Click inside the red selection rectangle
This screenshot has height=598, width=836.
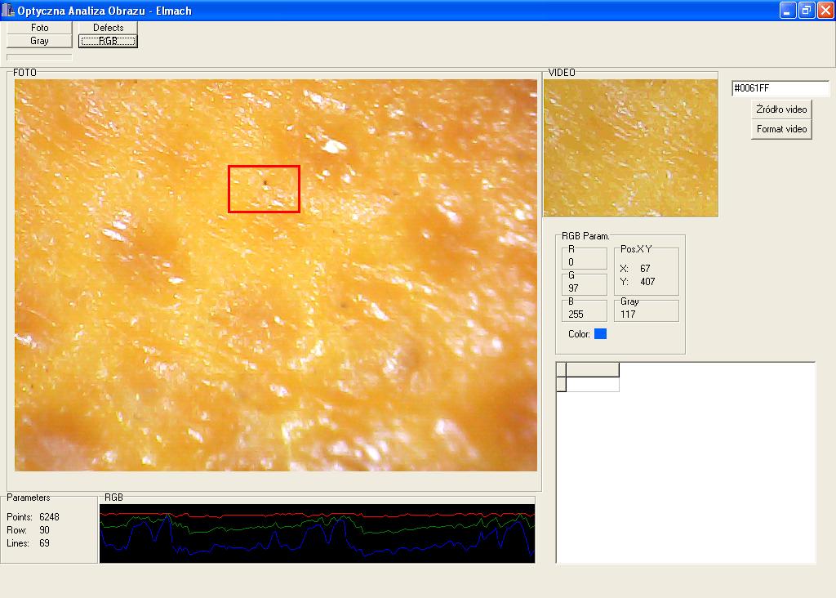pyautogui.click(x=264, y=189)
